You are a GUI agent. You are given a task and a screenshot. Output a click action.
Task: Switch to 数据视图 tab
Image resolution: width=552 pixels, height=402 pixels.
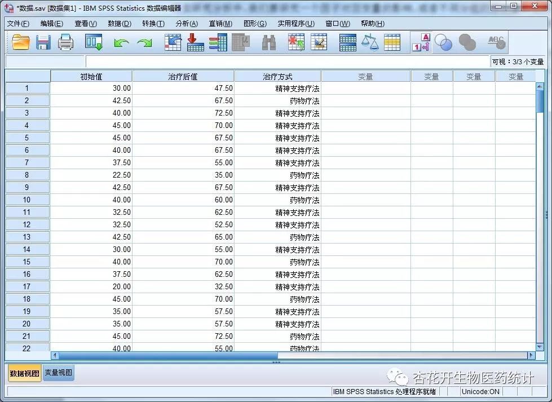24,373
